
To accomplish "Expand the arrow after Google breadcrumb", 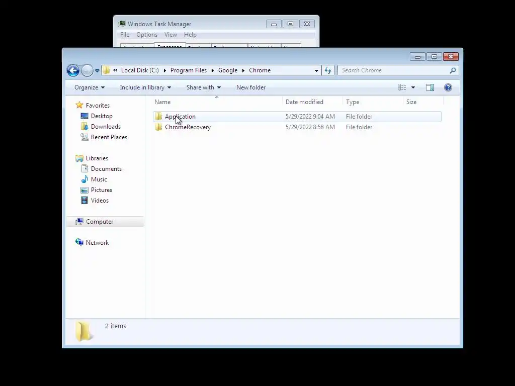I will (243, 70).
